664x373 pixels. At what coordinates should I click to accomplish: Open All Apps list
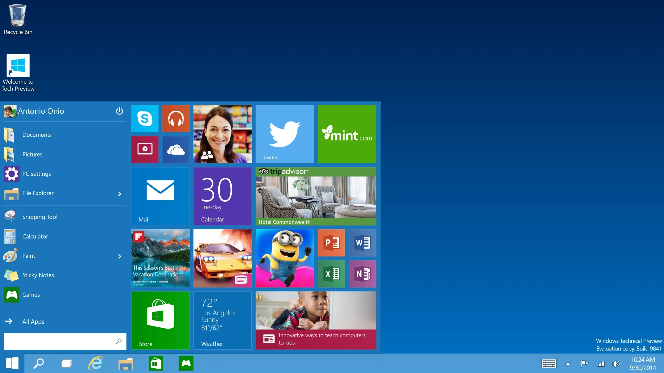[x=33, y=321]
